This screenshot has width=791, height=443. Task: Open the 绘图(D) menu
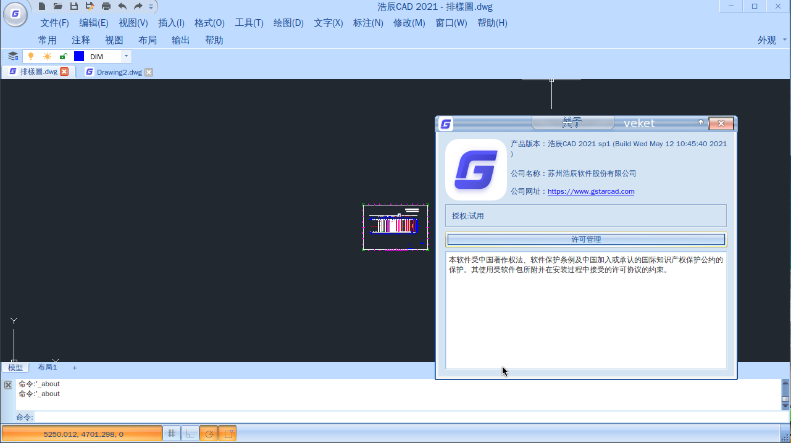[x=288, y=23]
